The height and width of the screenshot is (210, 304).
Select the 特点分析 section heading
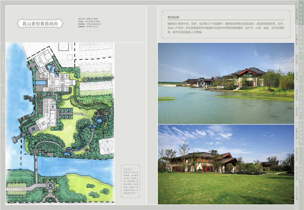click(x=174, y=17)
